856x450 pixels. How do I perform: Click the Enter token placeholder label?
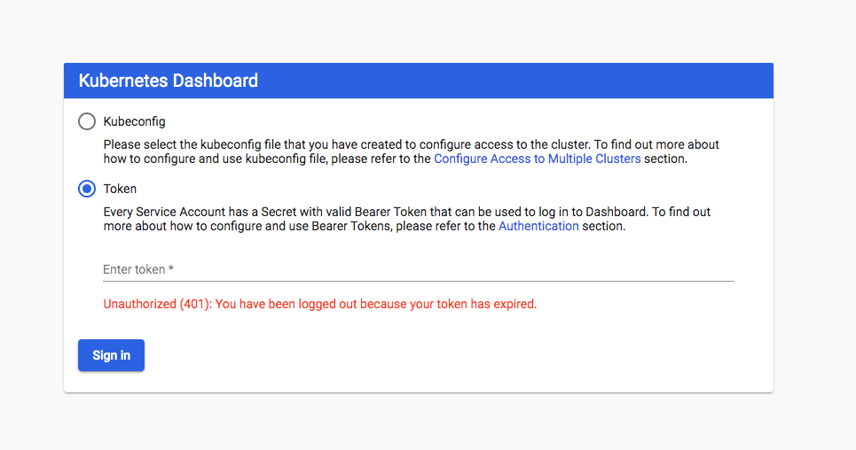point(138,269)
